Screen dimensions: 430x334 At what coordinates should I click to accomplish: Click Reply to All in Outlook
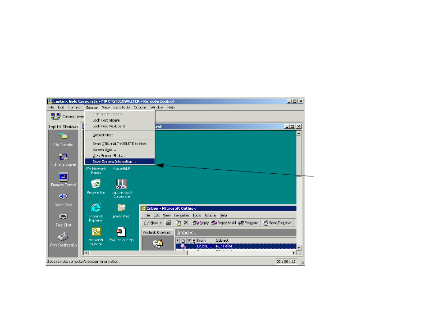click(x=224, y=223)
